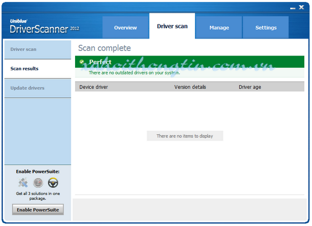The width and height of the screenshot is (312, 226).
Task: Click the speedometer gauge PowerSuite icon
Action: [38, 183]
